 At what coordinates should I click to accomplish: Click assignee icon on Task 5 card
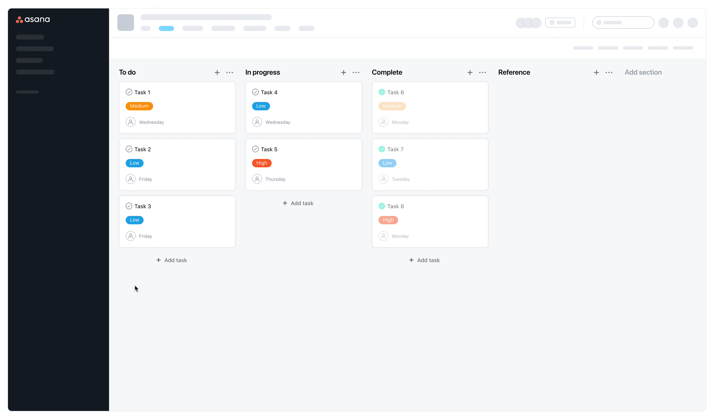257,179
